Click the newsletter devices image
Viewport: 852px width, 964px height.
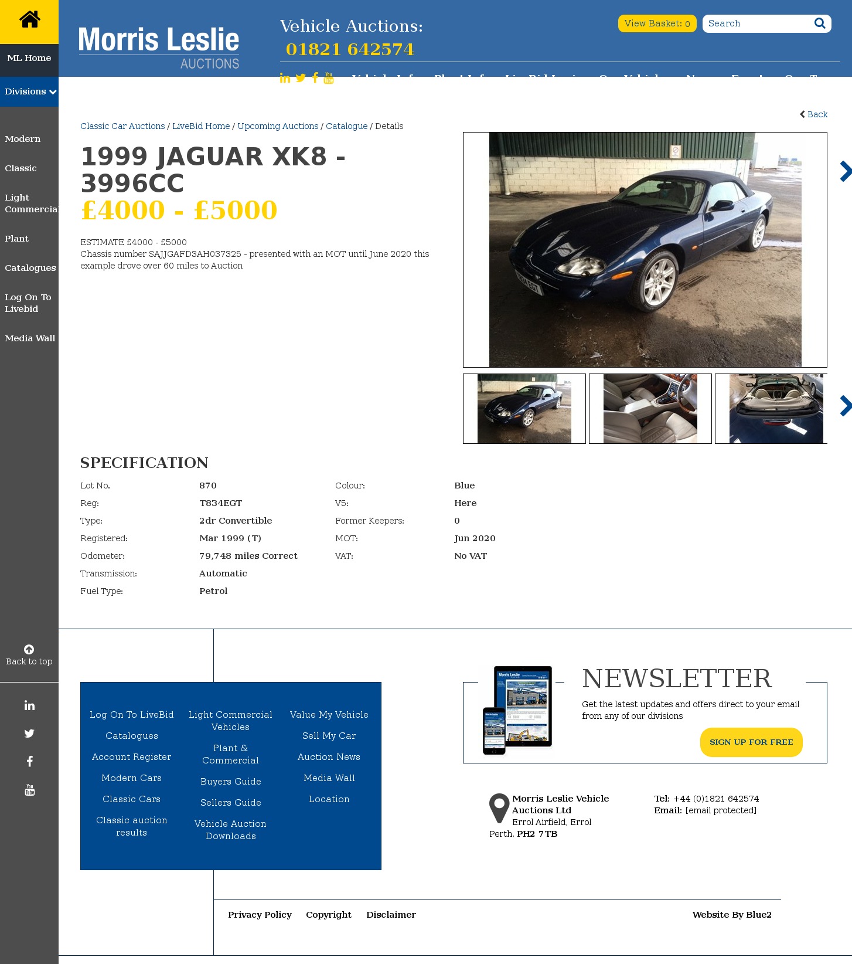(517, 710)
